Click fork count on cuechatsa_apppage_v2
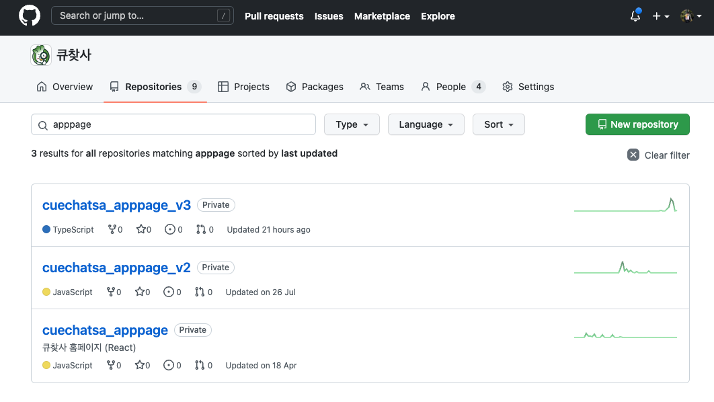Viewport: 714px width, 402px height. pos(114,292)
